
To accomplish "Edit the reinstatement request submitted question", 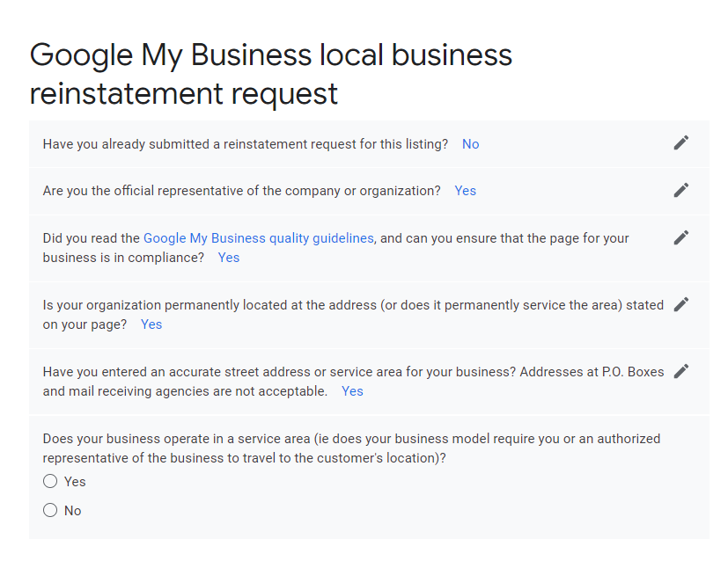I will point(680,142).
